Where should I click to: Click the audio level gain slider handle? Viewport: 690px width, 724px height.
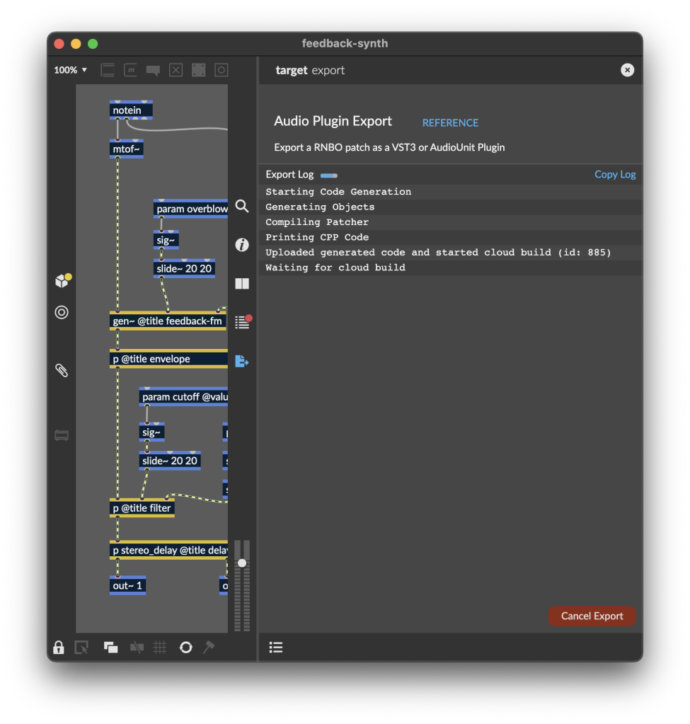242,563
